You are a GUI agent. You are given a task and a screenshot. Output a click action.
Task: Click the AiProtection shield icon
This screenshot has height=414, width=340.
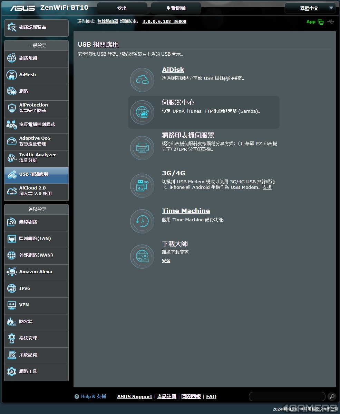click(12, 108)
